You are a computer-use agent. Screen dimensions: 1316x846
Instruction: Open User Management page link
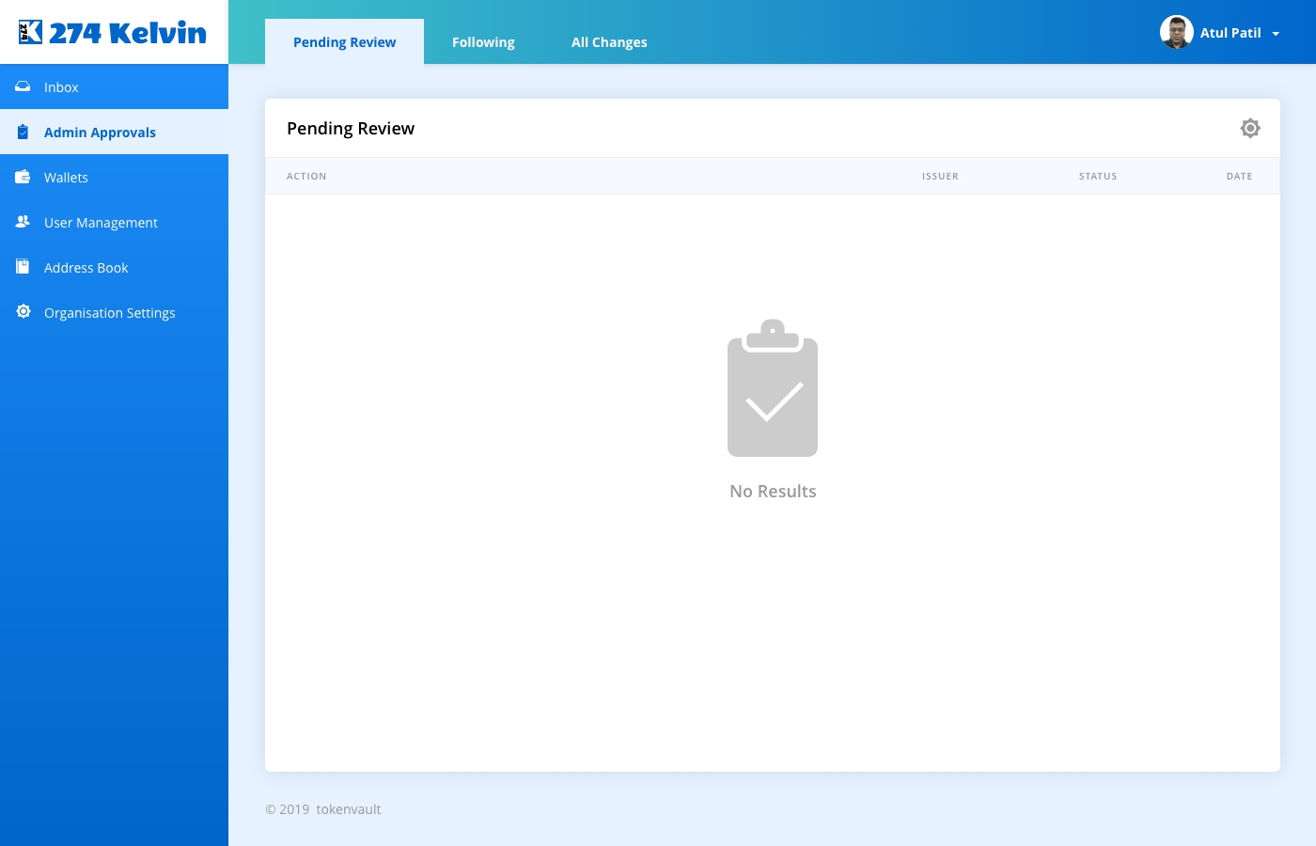(x=101, y=223)
